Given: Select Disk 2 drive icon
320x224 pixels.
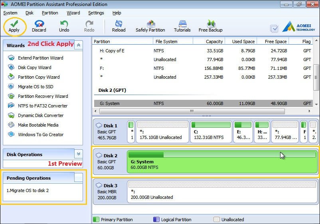Looking at the screenshot, I should point(99,155).
